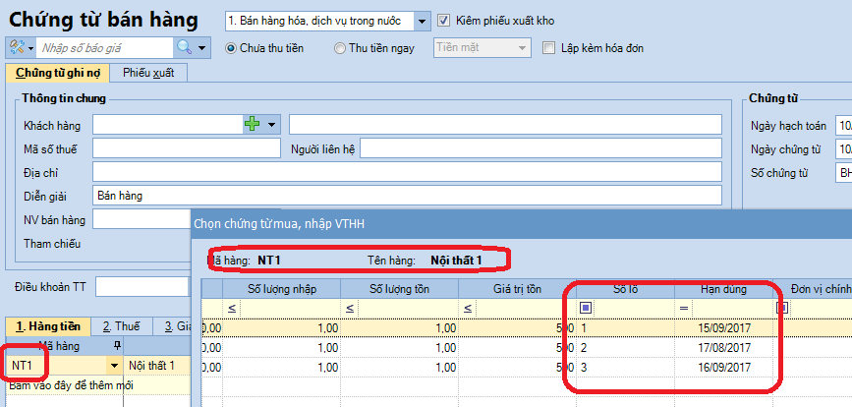Click the = filter operator under 'Hạn dùng'
Image resolution: width=852 pixels, height=407 pixels.
684,309
